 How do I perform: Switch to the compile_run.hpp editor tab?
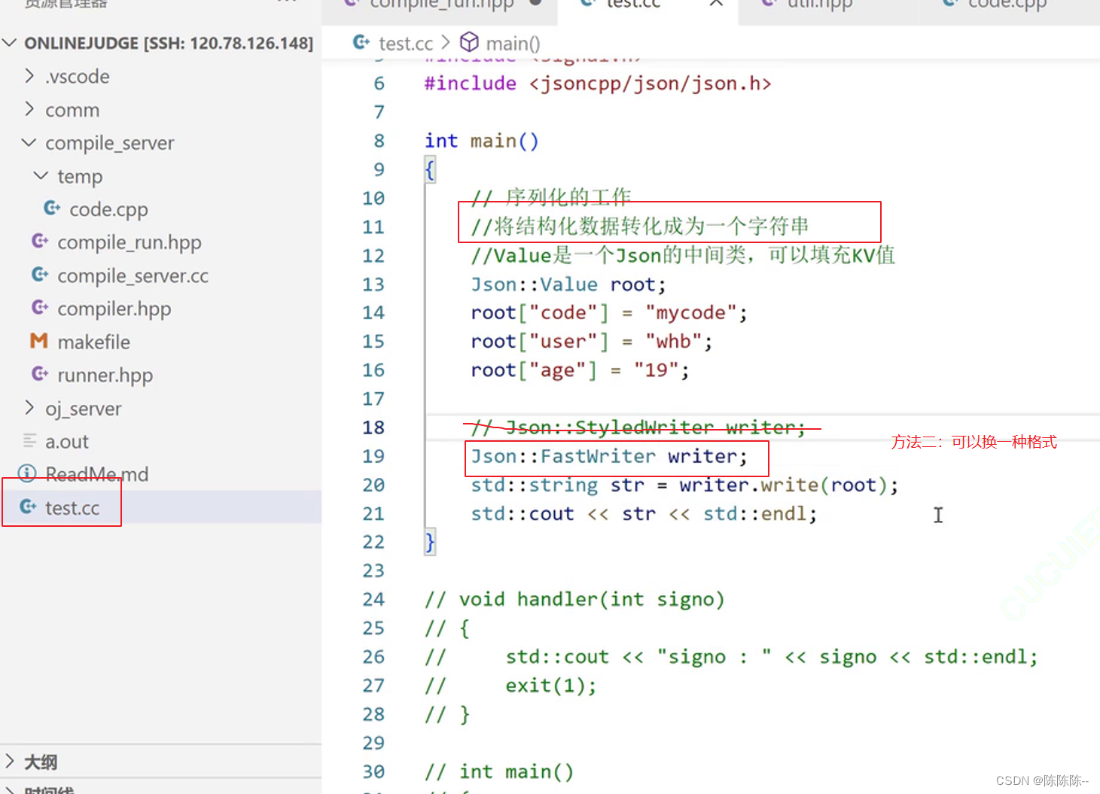440,6
